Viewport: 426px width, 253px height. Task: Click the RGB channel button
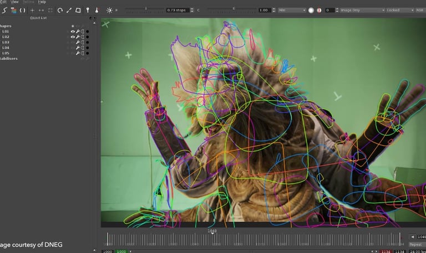click(421, 10)
